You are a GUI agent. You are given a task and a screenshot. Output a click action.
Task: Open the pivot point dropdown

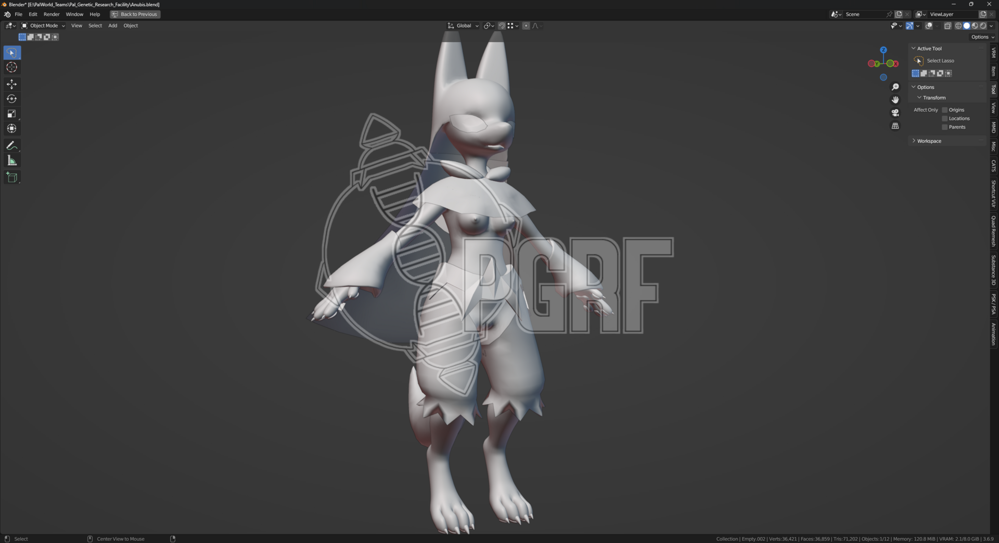[489, 25]
